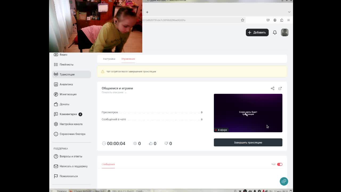Expand Показать описание
This screenshot has width=341, height=192.
pos(114,92)
